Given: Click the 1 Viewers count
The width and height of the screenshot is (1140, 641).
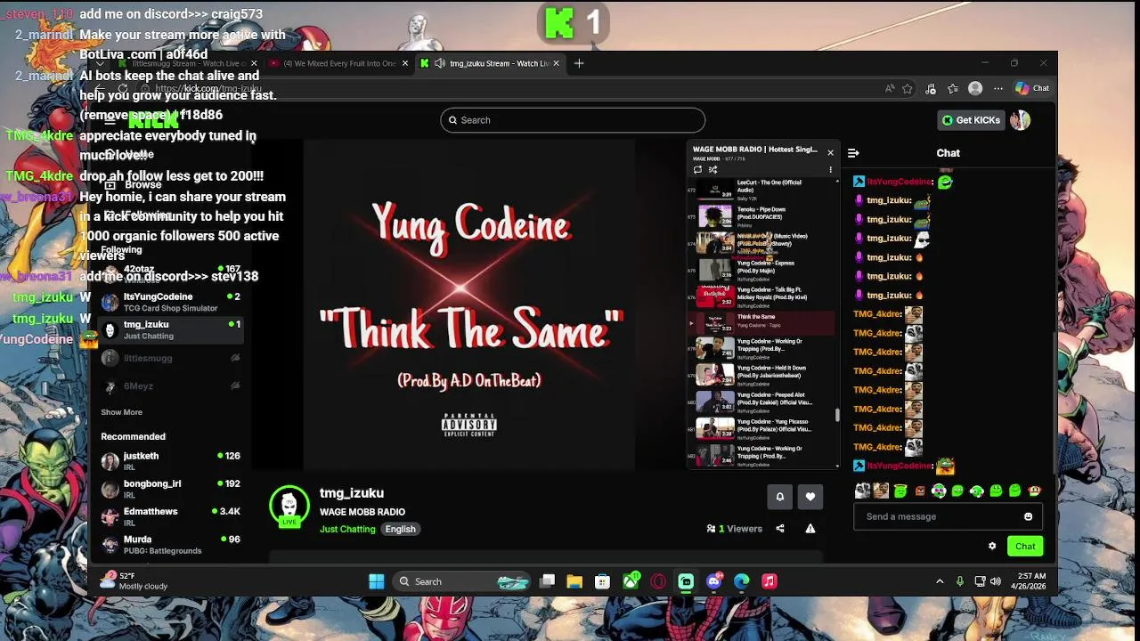Looking at the screenshot, I should [735, 529].
